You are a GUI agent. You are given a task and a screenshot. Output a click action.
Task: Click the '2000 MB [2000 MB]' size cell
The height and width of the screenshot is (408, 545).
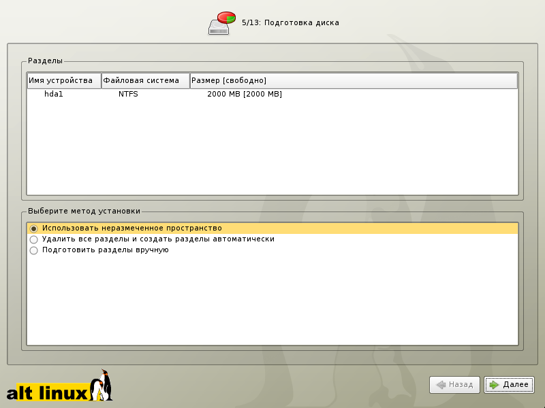point(245,94)
